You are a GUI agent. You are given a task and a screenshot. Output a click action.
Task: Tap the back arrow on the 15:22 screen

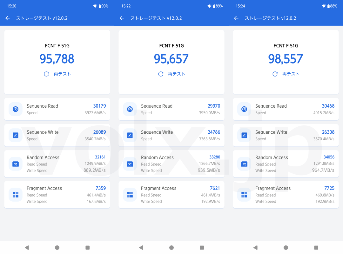click(122, 18)
